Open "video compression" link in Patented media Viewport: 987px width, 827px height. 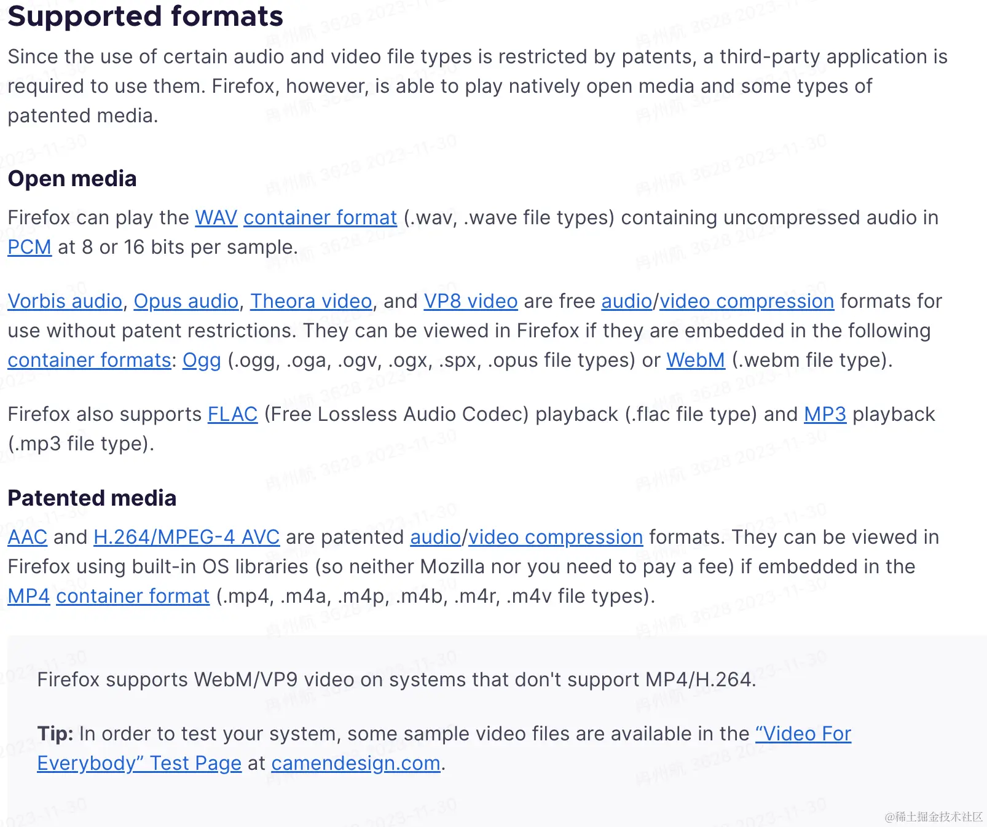pos(556,537)
